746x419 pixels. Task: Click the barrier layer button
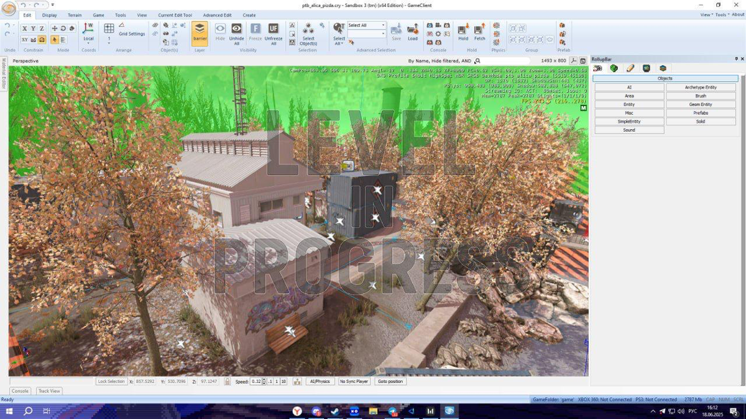pos(200,32)
